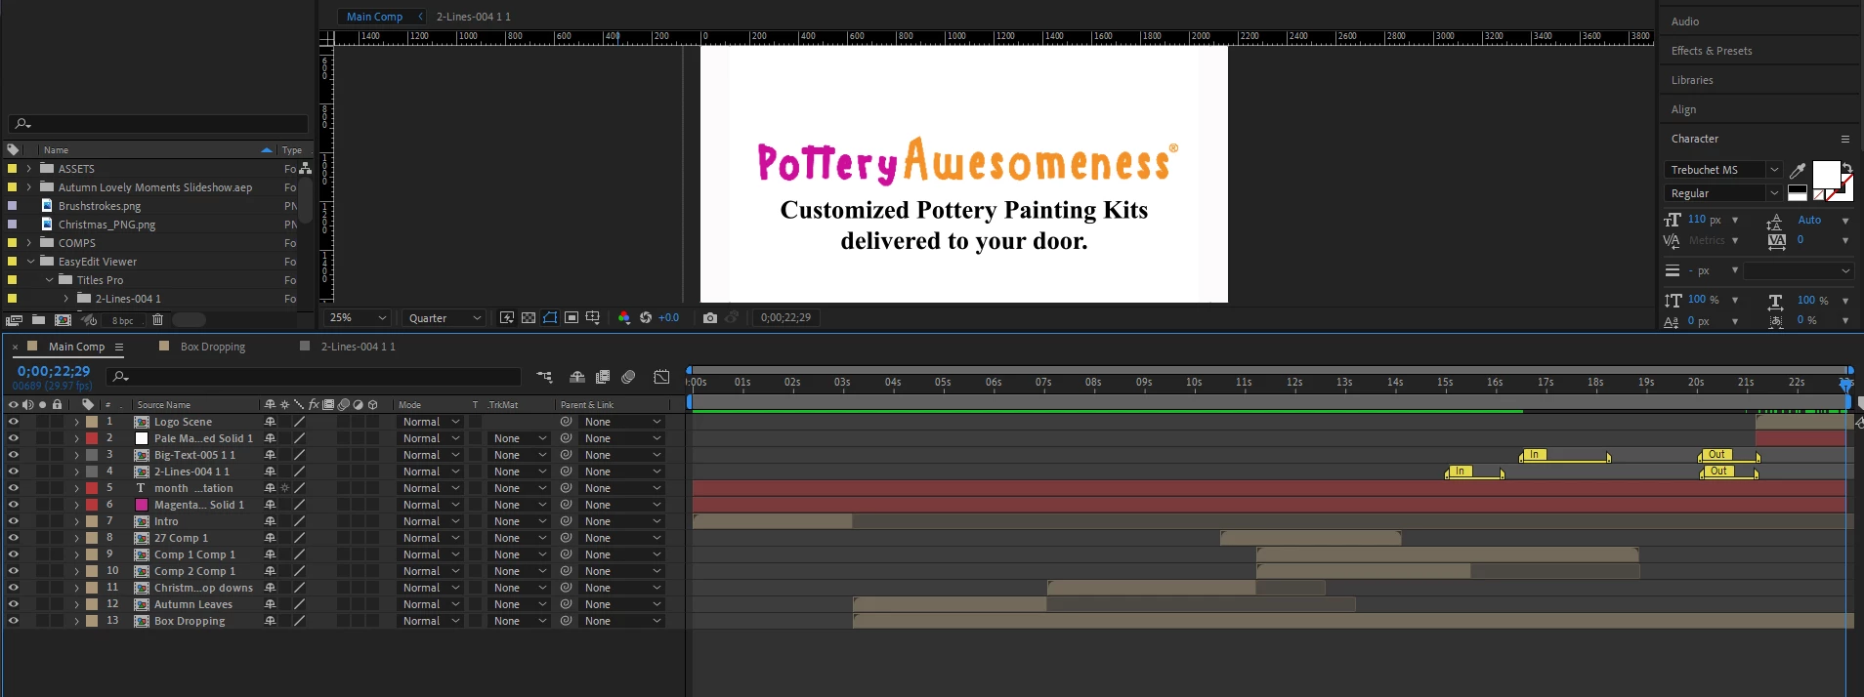Open the Trebuchet MS font family dropdown
The image size is (1864, 697).
tap(1723, 170)
